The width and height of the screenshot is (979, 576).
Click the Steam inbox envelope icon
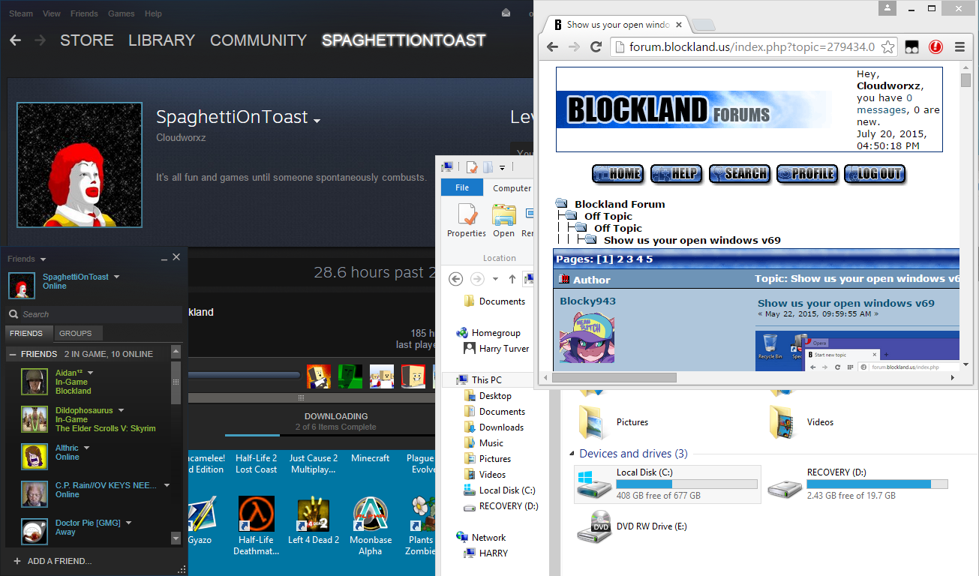(506, 13)
